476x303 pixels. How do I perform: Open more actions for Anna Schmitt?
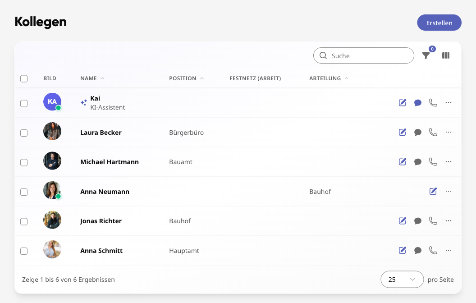449,250
